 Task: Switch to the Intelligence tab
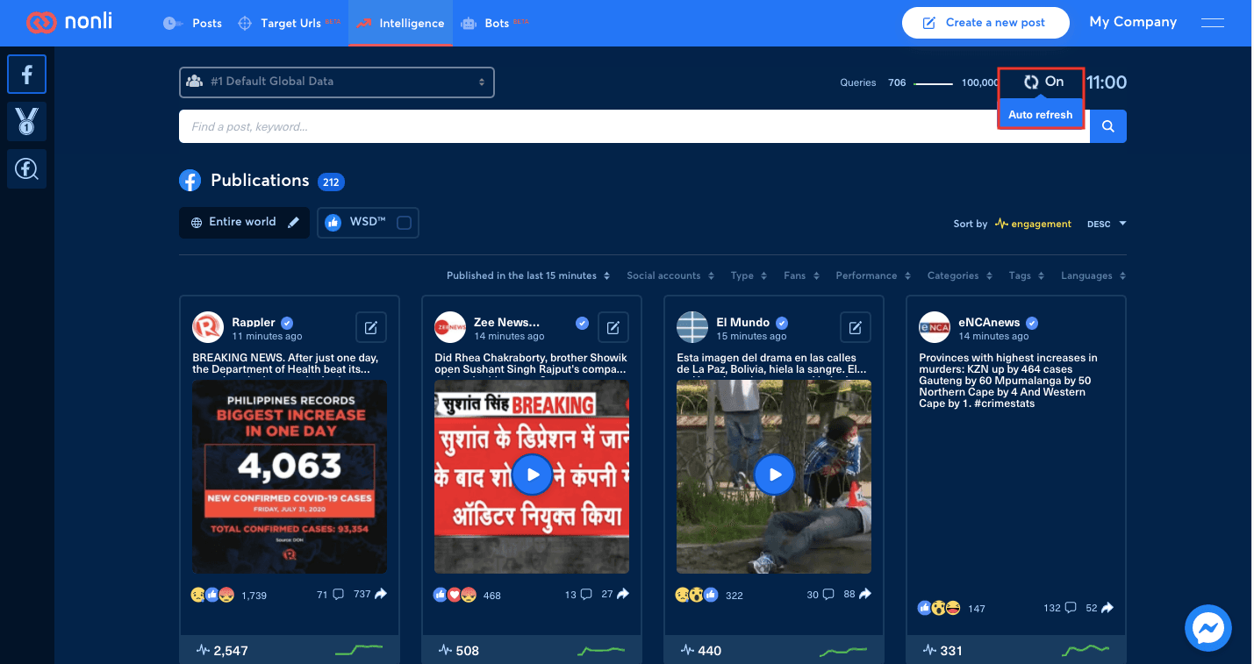(400, 23)
